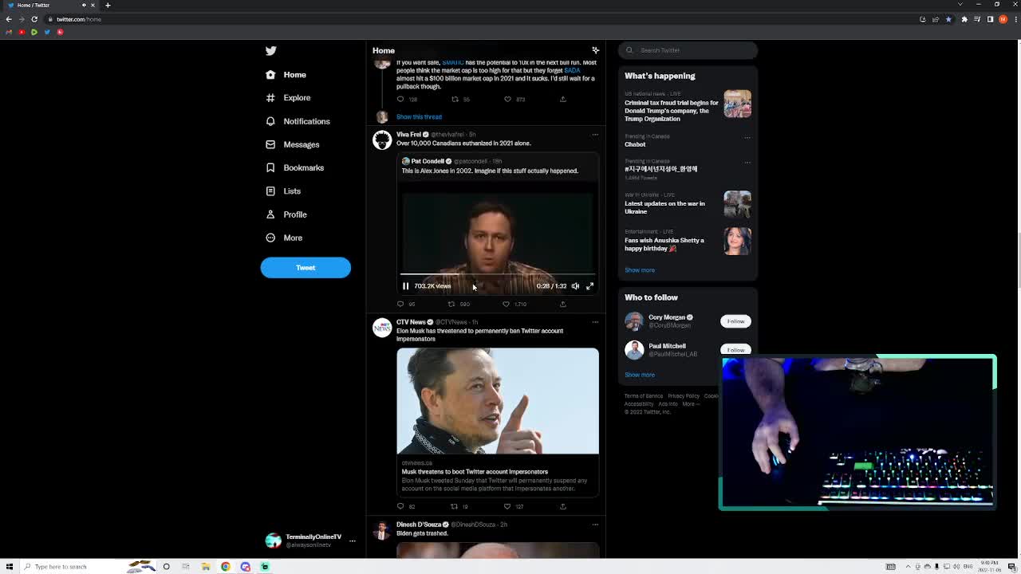Viewport: 1021px width, 574px height.
Task: Open a new browser tab
Action: pos(108,5)
